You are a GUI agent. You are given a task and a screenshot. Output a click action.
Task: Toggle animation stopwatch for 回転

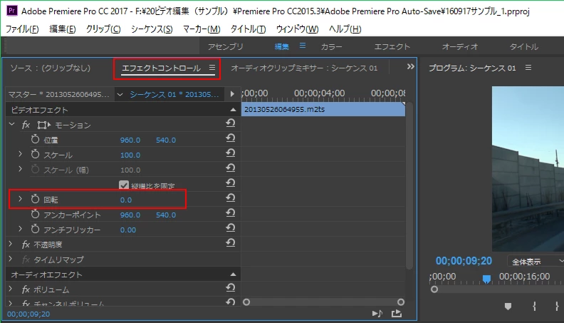tap(35, 199)
